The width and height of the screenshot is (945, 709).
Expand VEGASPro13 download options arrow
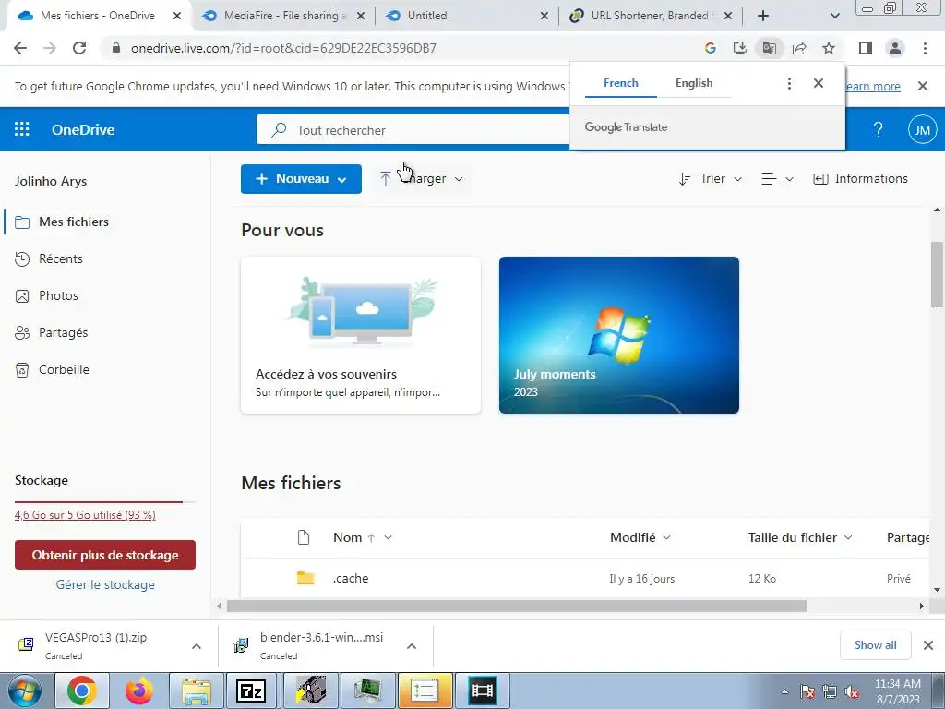coord(196,646)
